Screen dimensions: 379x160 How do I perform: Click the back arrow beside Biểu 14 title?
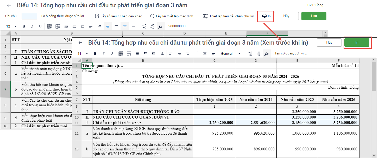[x=9, y=5]
